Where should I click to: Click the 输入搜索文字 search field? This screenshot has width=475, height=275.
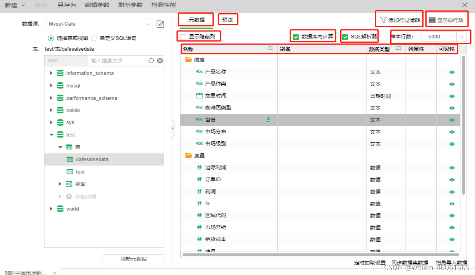(x=117, y=60)
